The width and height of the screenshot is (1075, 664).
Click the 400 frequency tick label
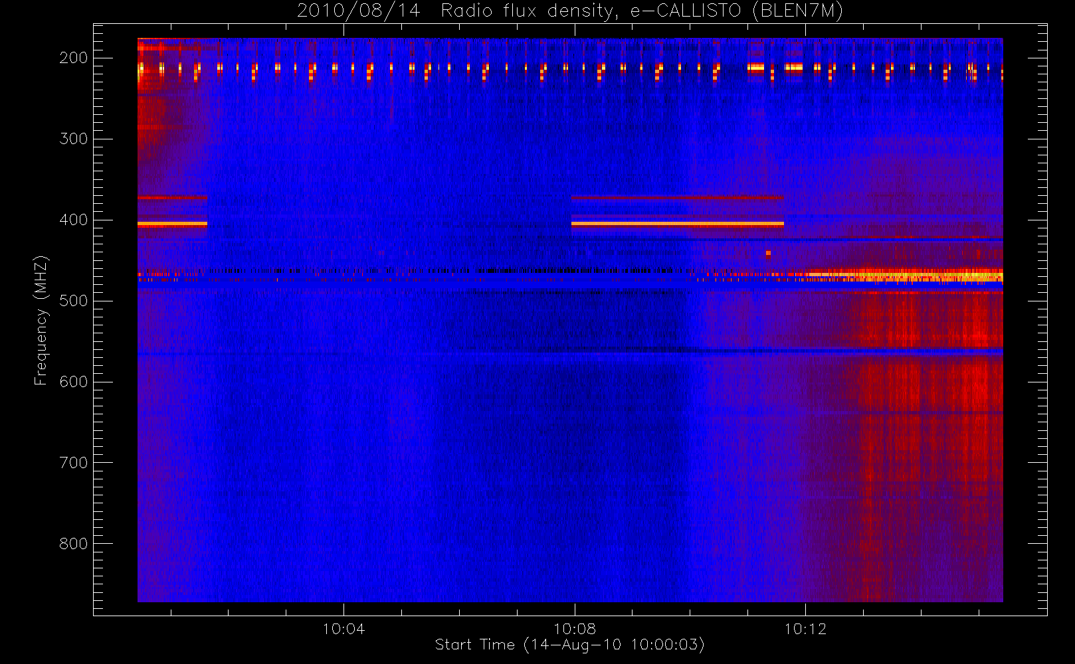pyautogui.click(x=74, y=220)
